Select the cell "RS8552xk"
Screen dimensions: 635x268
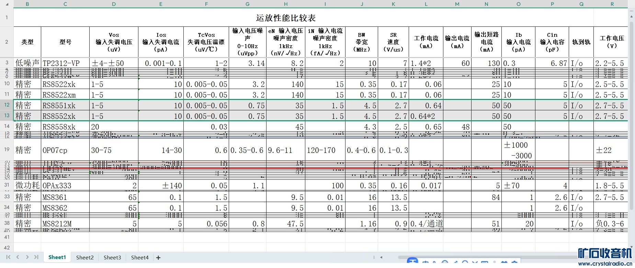pos(65,116)
